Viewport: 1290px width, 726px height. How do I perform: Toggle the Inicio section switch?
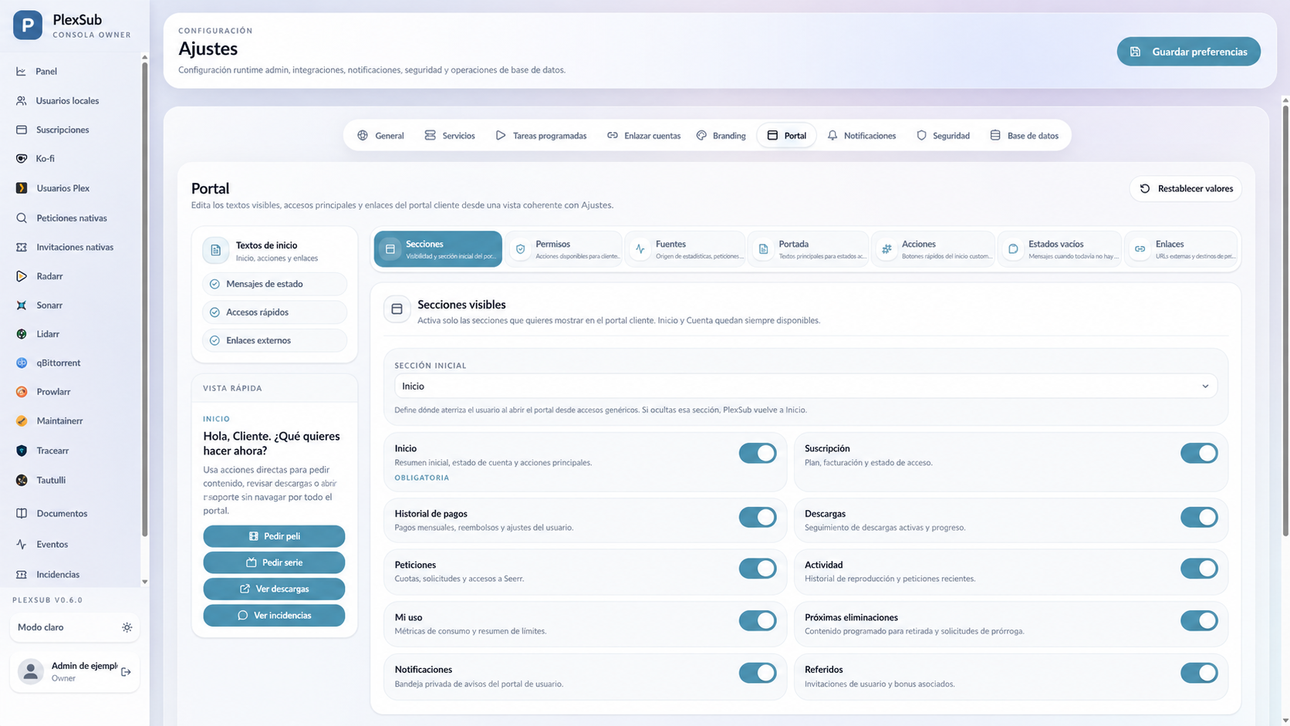758,453
